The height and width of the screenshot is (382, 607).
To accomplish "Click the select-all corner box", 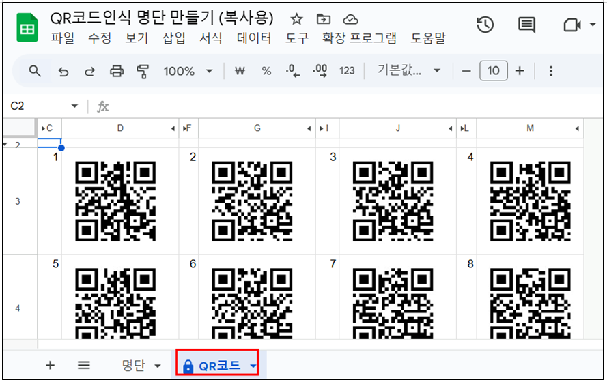I will coord(19,128).
